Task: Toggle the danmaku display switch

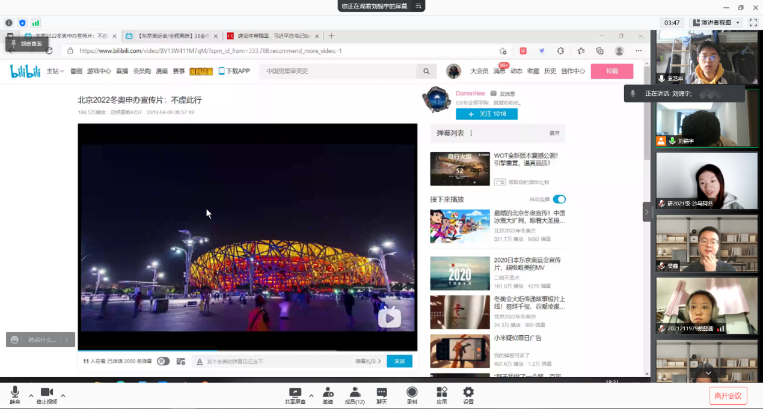Action: 163,361
